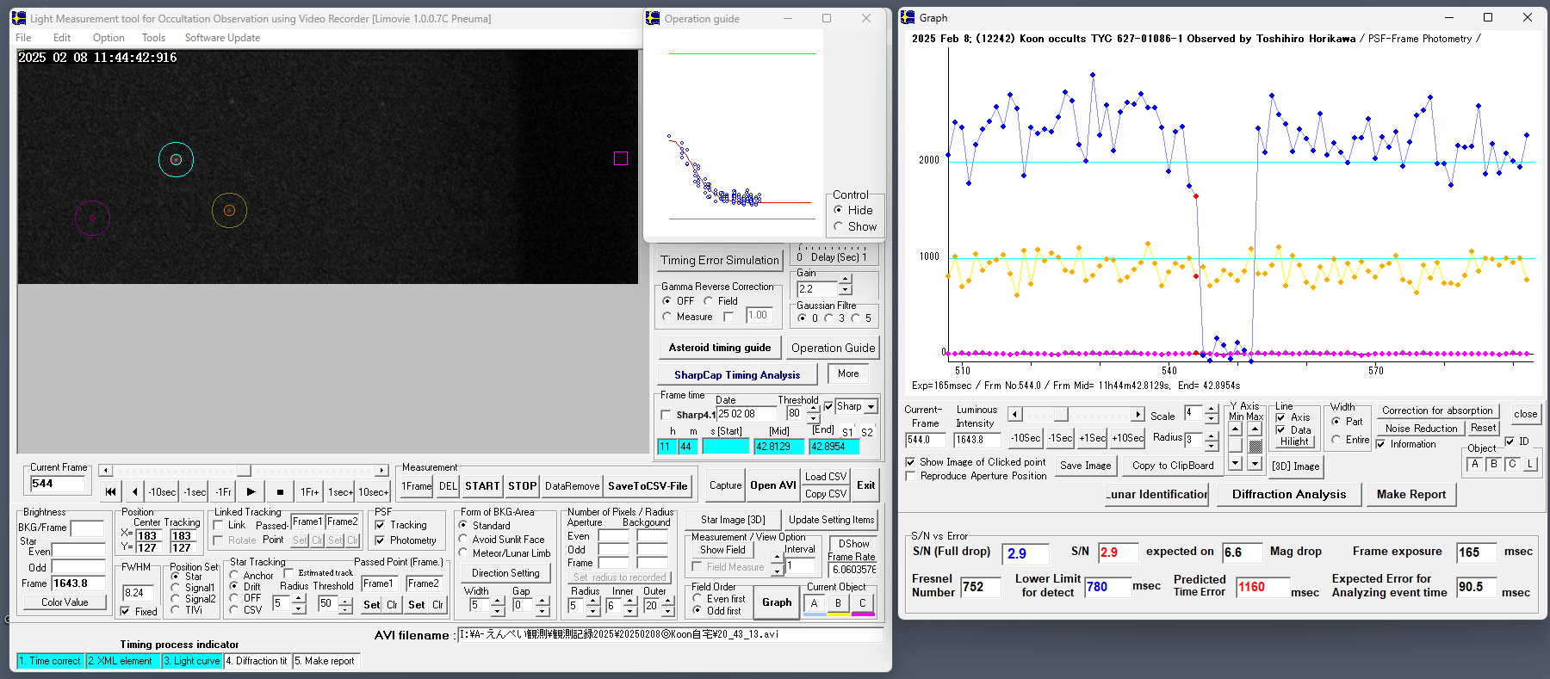Toggle the PSF Tracking checkbox
This screenshot has height=679, width=1550.
click(x=380, y=525)
